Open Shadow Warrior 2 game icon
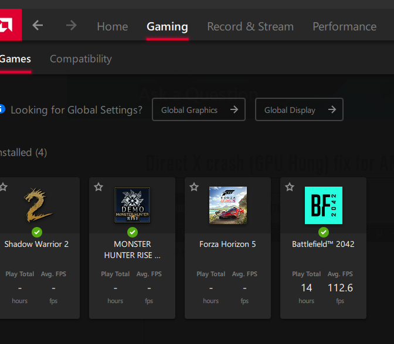 38,205
